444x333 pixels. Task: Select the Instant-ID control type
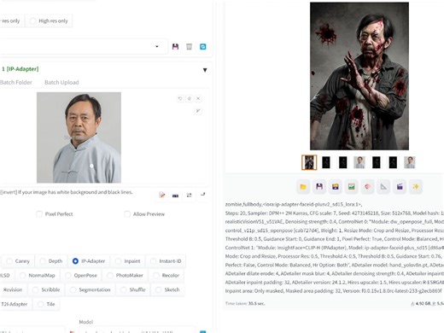tap(166, 261)
